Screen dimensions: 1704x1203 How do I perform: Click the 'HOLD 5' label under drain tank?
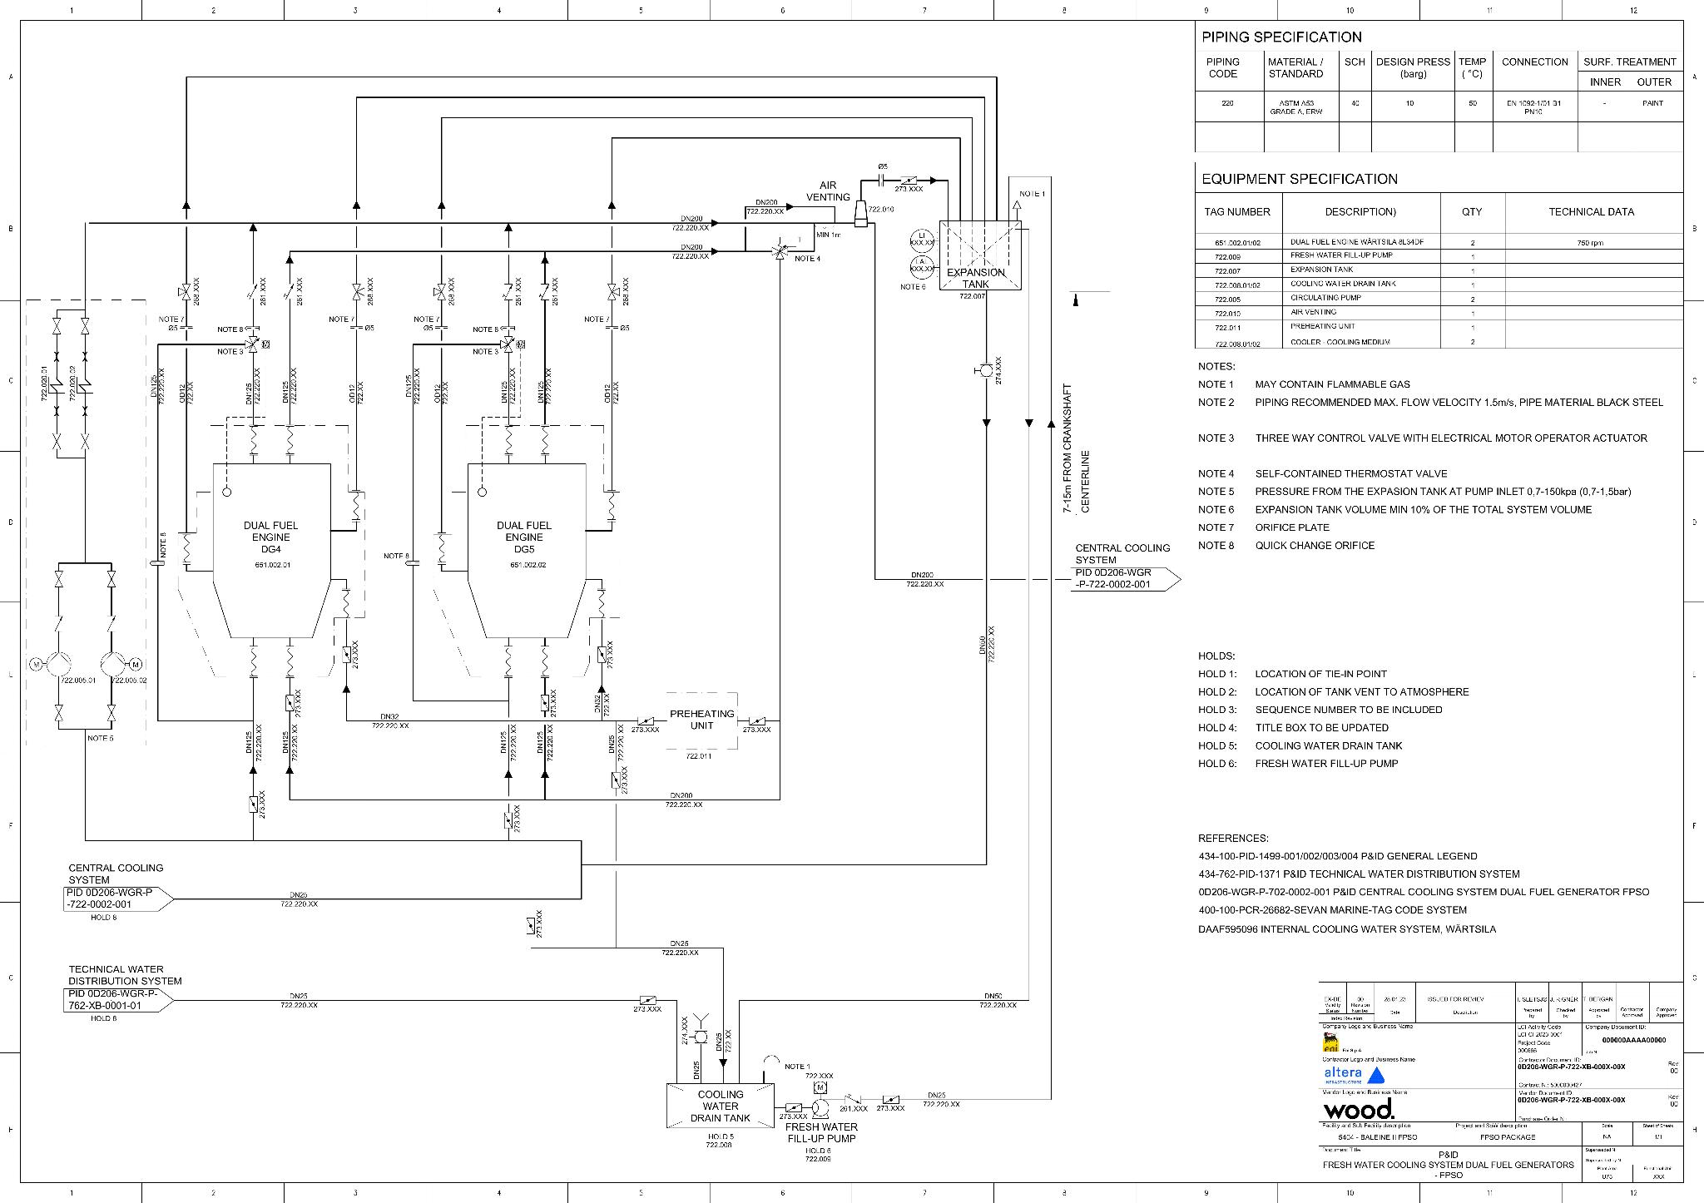(x=720, y=1136)
